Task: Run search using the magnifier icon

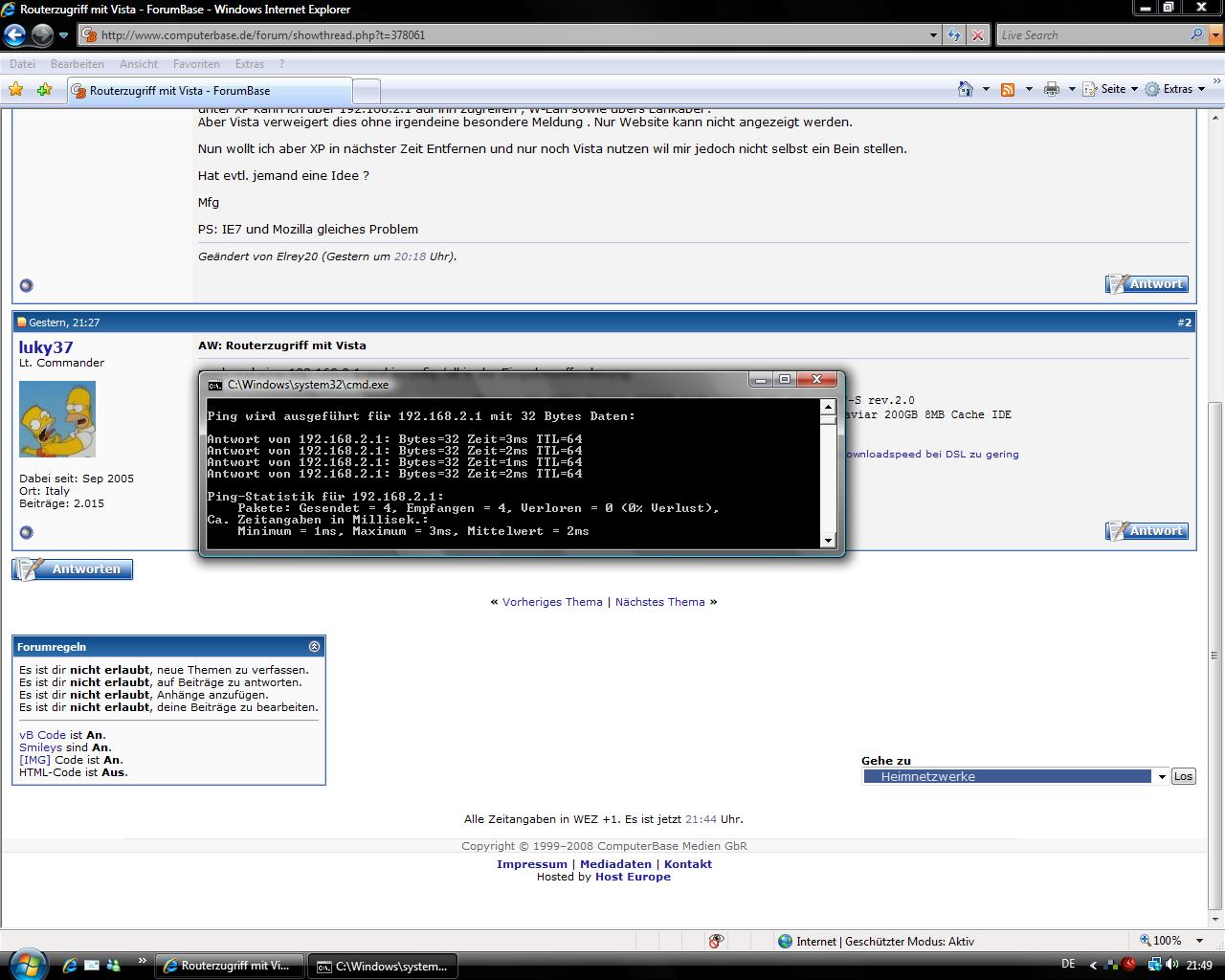Action: (1196, 34)
